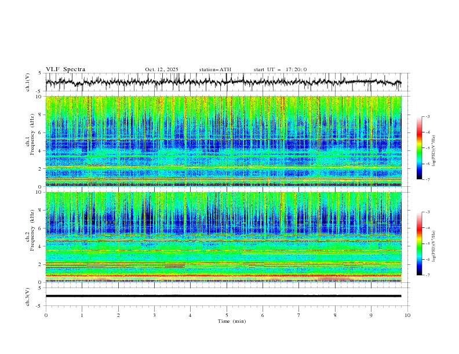459x354 pixels.
Task: Click ch.1 colorbar "log(PSD)(V²/Hz)" label
Action: tap(435, 151)
